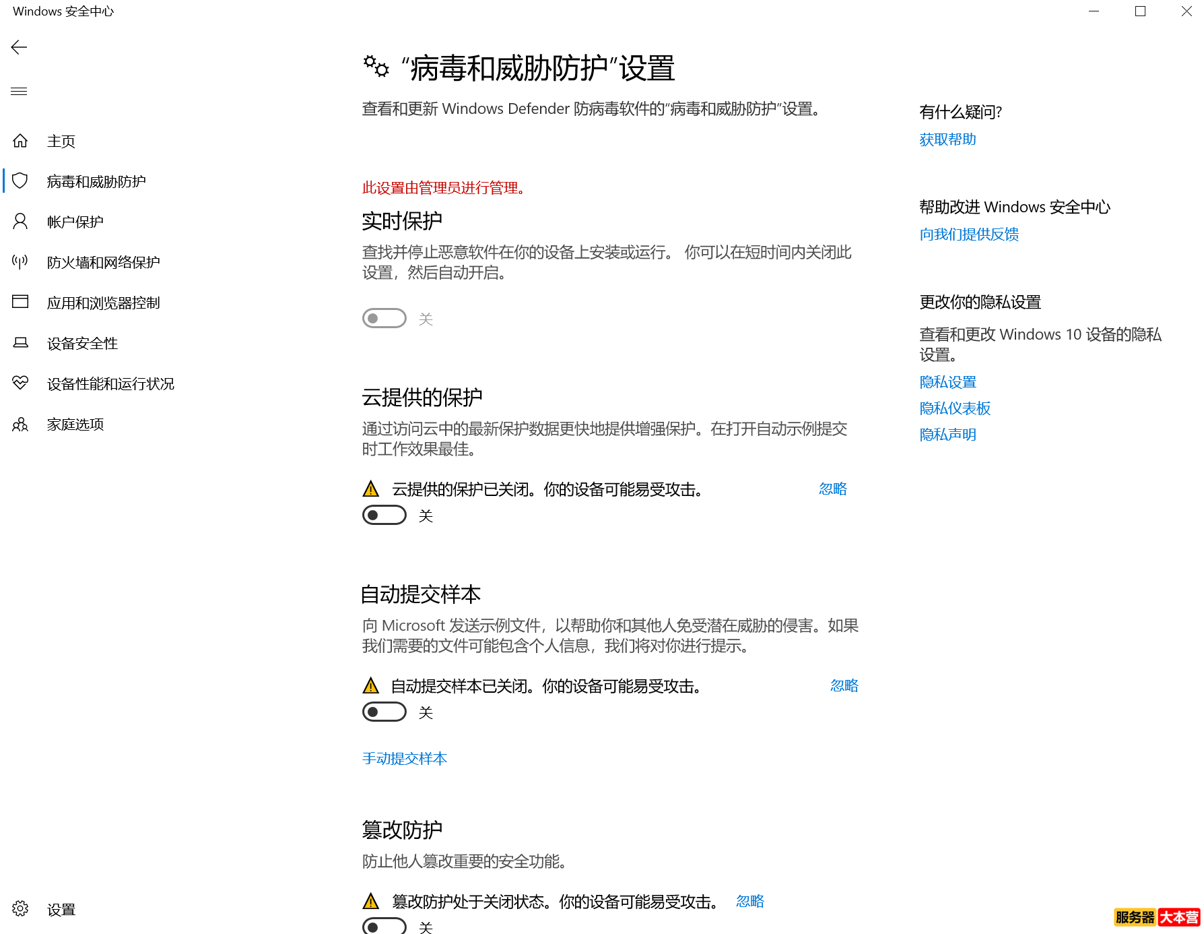Viewport: 1204px width, 934px height.
Task: Open 防火墙和网络保护 section
Action: click(104, 262)
